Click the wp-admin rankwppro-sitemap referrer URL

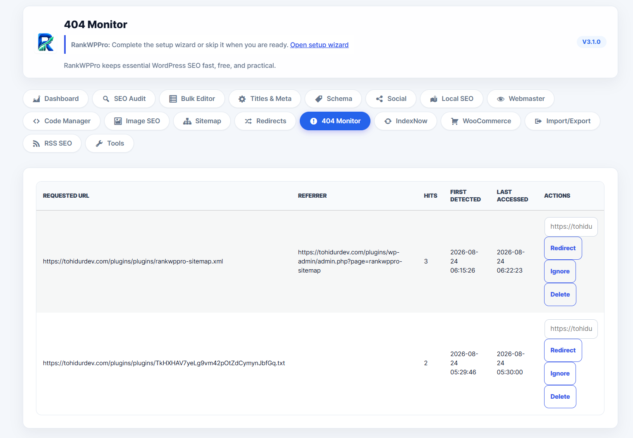coord(350,261)
